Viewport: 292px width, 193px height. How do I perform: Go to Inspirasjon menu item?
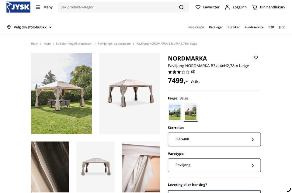point(196,27)
